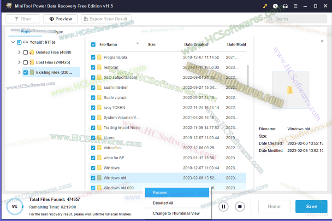The width and height of the screenshot is (332, 221).
Task: Click the Deleted Files folder icon
Action: tap(32, 52)
